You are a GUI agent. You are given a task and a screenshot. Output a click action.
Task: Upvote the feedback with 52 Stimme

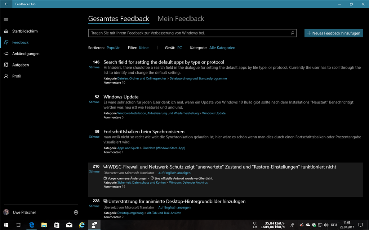(94, 99)
